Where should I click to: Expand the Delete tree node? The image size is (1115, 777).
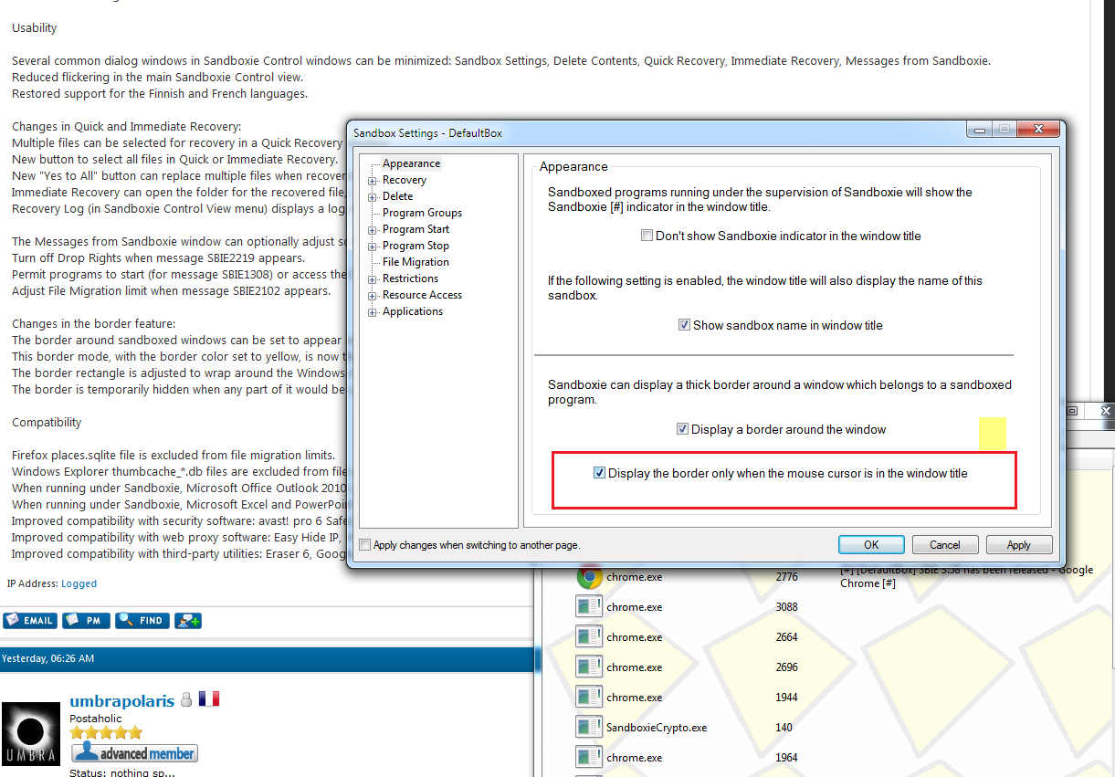[x=373, y=197]
